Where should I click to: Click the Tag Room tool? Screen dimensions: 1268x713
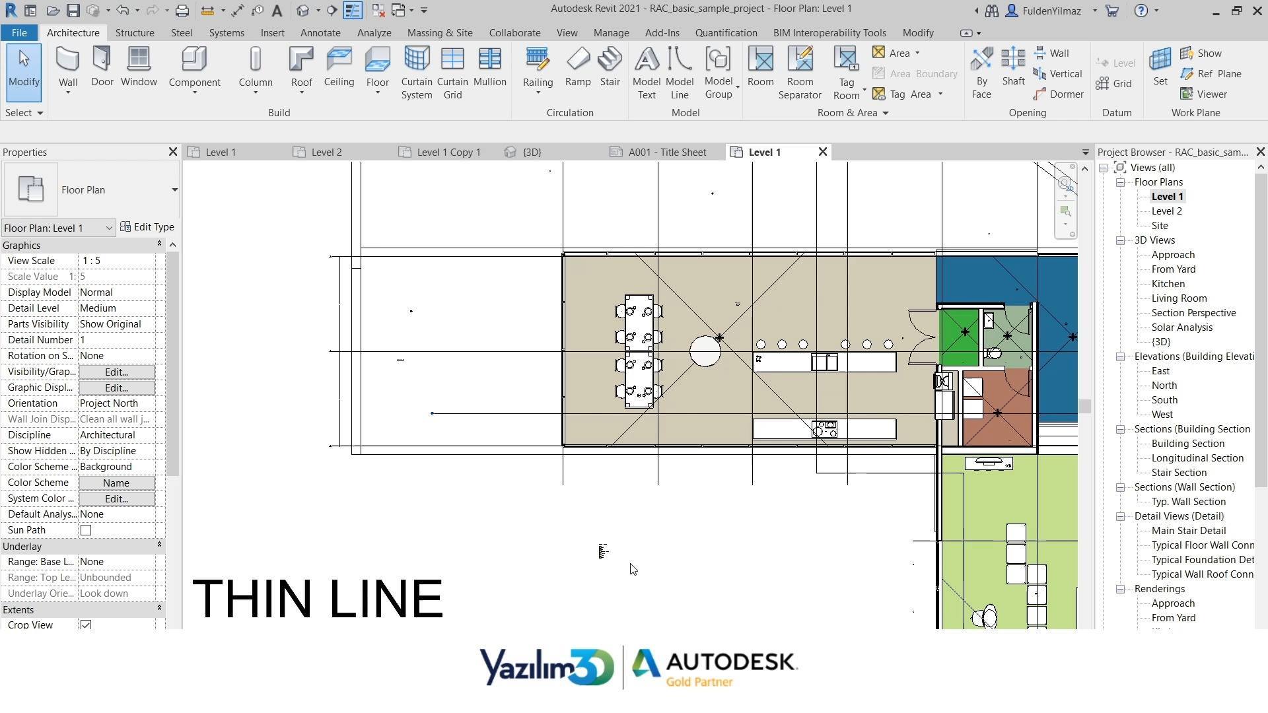(x=846, y=73)
